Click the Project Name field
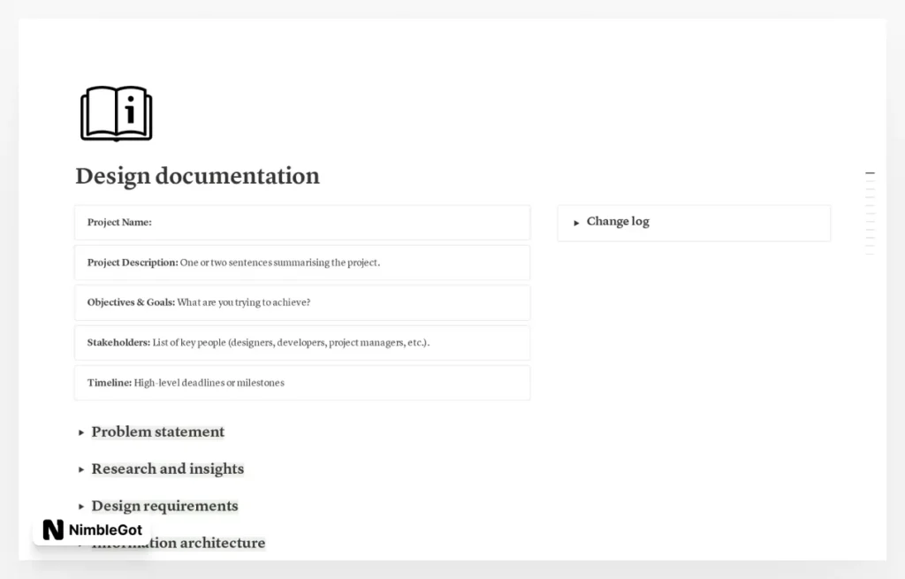 click(x=301, y=222)
